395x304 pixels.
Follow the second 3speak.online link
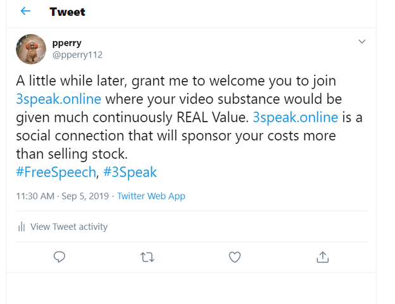(294, 117)
